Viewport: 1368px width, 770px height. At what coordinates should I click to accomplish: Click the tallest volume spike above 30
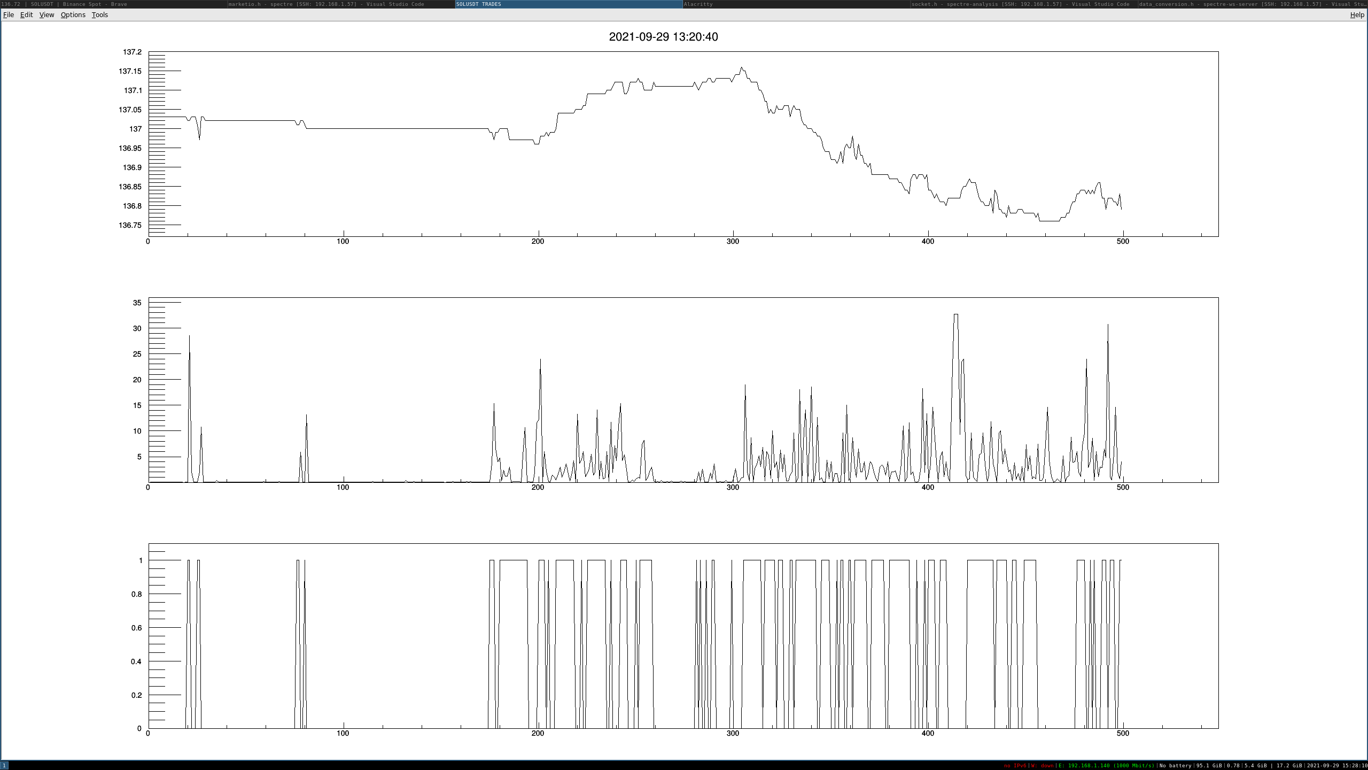tap(956, 314)
